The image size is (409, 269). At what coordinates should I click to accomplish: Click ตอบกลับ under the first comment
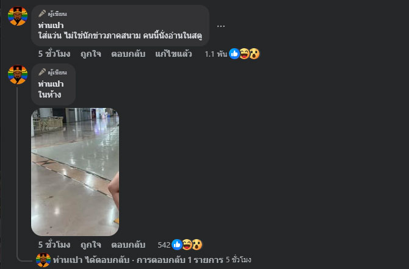(128, 54)
